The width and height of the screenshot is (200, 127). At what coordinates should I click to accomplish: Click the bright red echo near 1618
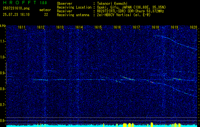coord(152,82)
